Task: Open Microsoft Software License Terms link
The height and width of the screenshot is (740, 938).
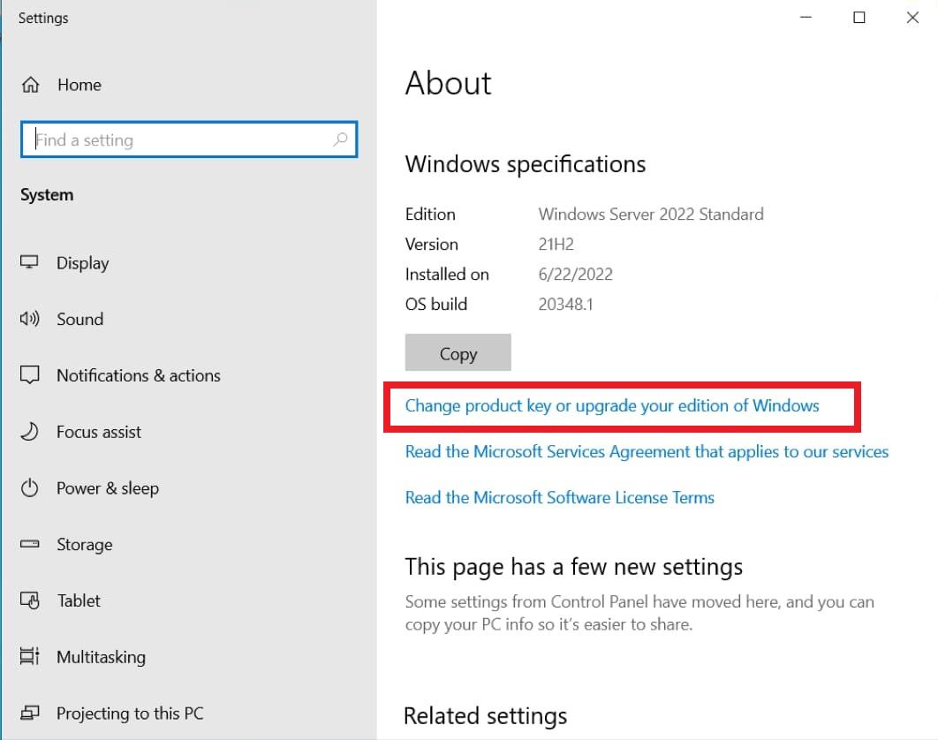Action: click(559, 498)
